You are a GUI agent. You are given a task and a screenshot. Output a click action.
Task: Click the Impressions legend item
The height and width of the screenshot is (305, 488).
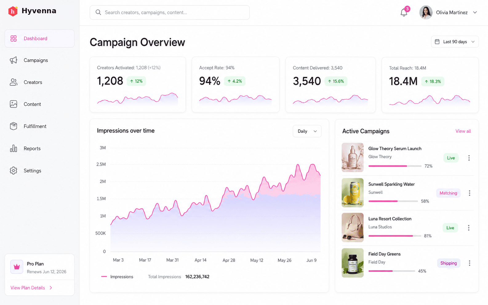(117, 277)
